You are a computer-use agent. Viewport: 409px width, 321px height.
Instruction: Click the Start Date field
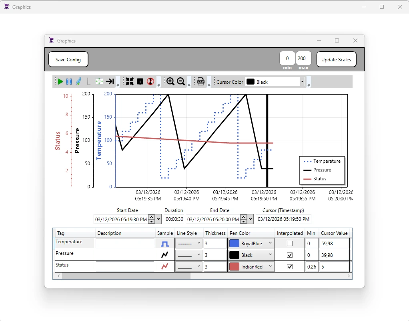[121, 219]
